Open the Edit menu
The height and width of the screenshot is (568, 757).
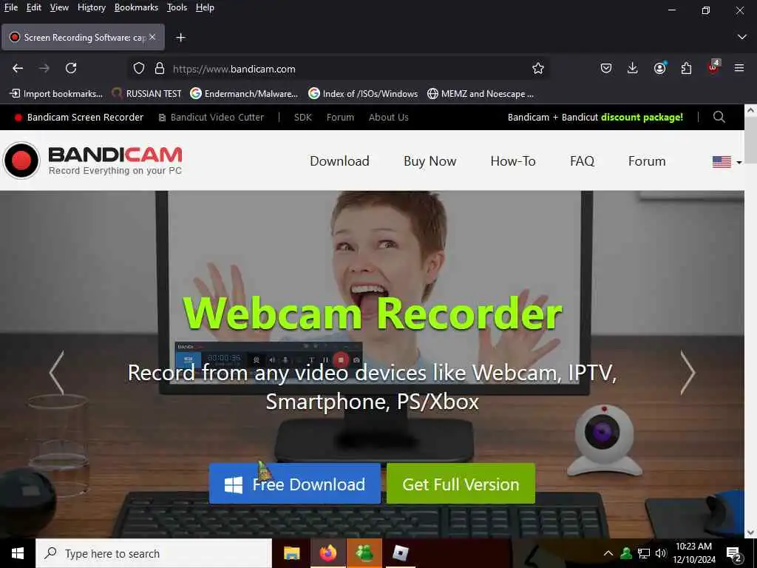click(34, 7)
